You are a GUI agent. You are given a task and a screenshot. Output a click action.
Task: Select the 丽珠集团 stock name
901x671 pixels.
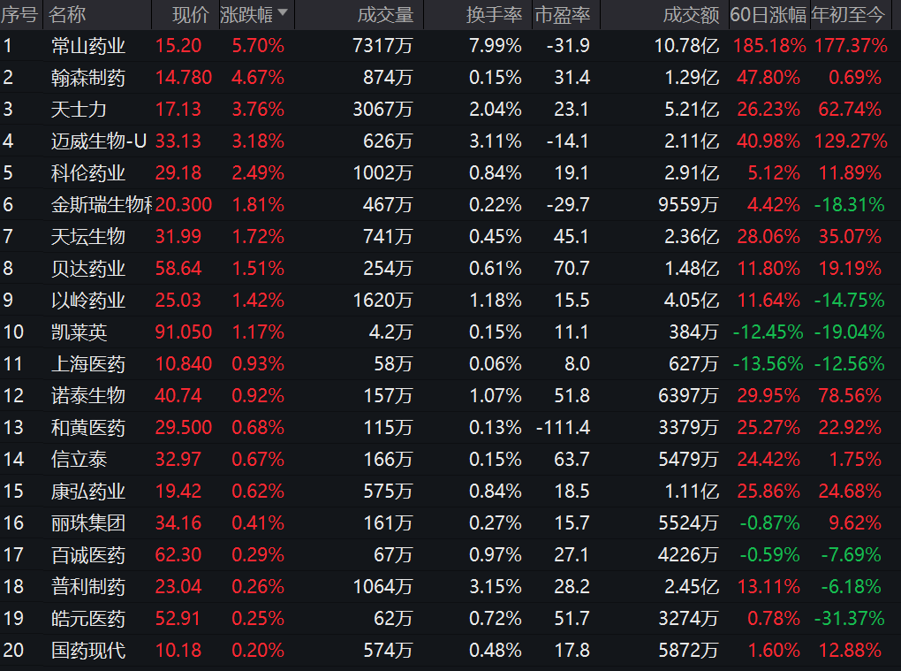click(x=88, y=523)
